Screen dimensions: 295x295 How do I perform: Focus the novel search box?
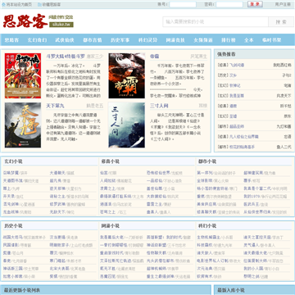point(216,22)
